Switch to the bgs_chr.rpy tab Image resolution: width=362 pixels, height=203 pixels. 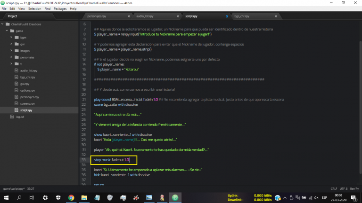[x=244, y=16]
